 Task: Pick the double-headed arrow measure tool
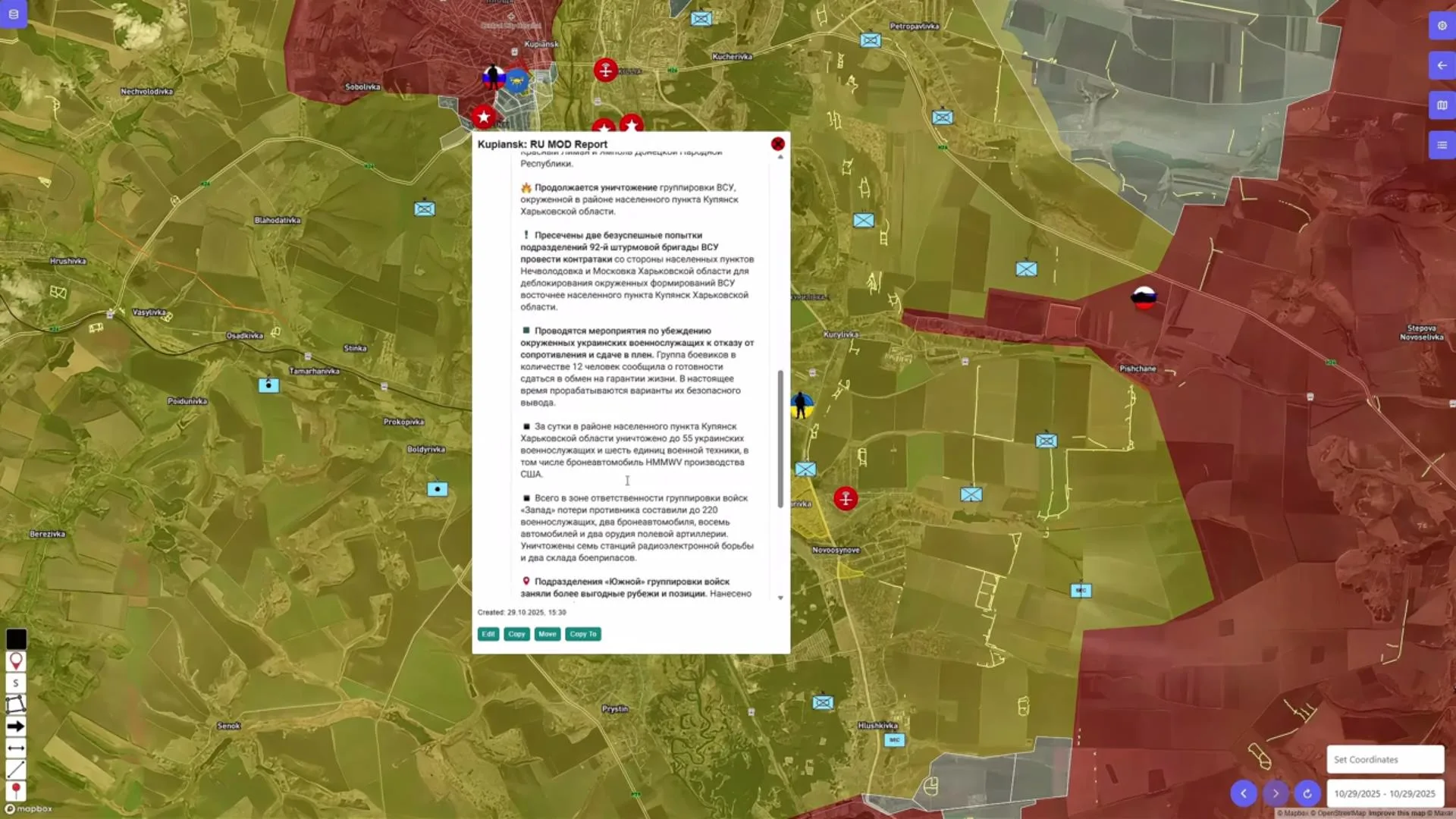pos(16,748)
